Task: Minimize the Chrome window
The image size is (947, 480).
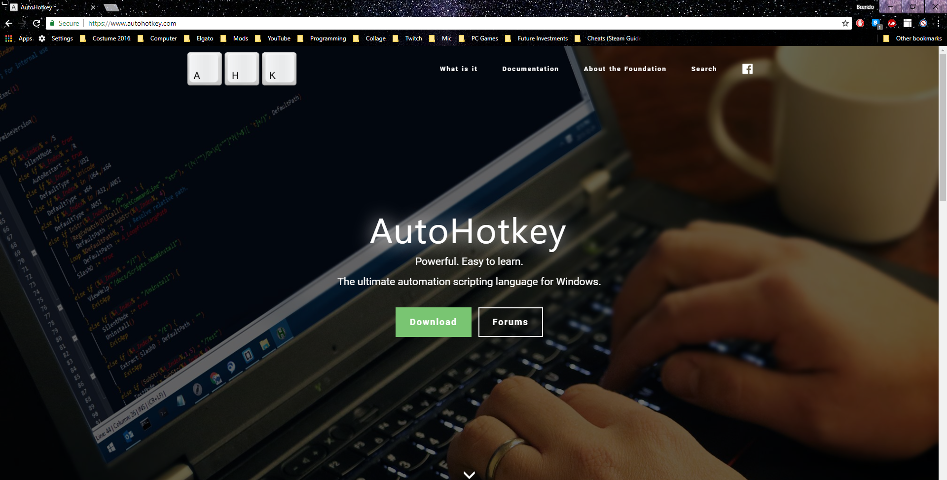Action: coord(891,7)
